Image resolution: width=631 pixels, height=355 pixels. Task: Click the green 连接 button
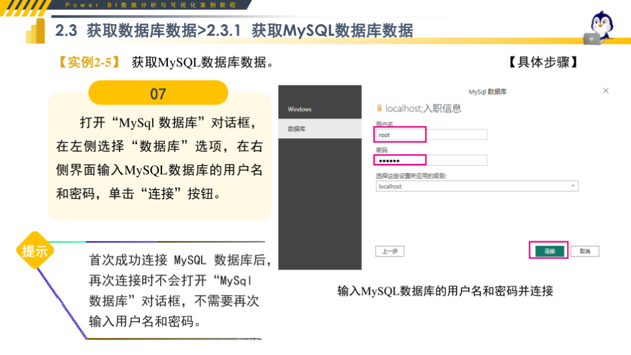(x=549, y=251)
